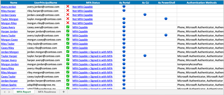Click the Az CLI blue dot for Jordan Casey
This screenshot has height=95, width=224.
click(145, 14)
